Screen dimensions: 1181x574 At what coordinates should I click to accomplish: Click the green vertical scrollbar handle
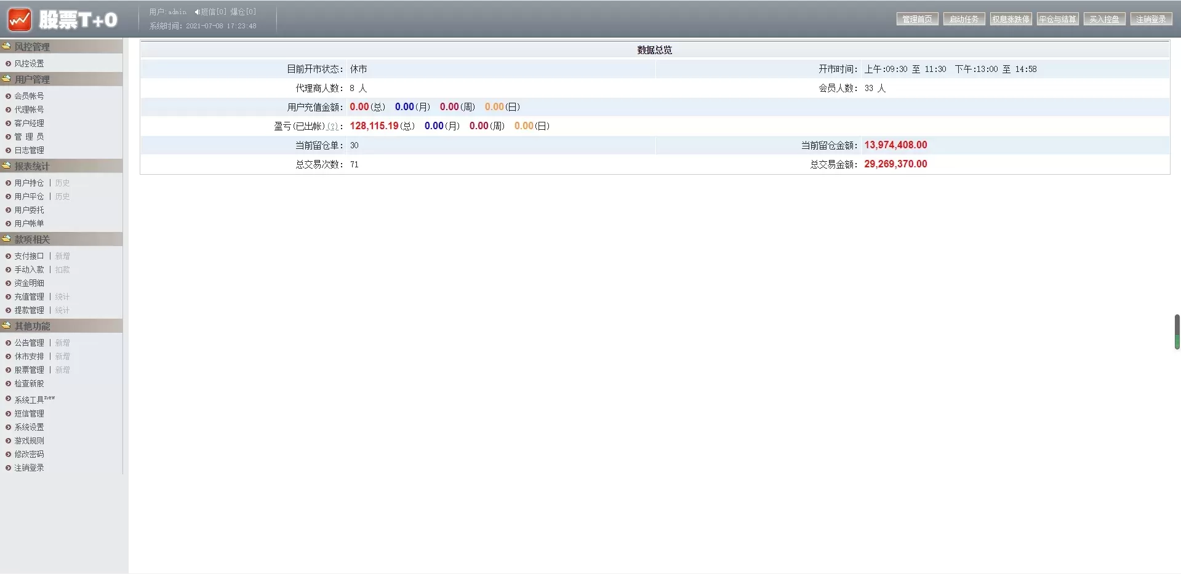[1177, 332]
